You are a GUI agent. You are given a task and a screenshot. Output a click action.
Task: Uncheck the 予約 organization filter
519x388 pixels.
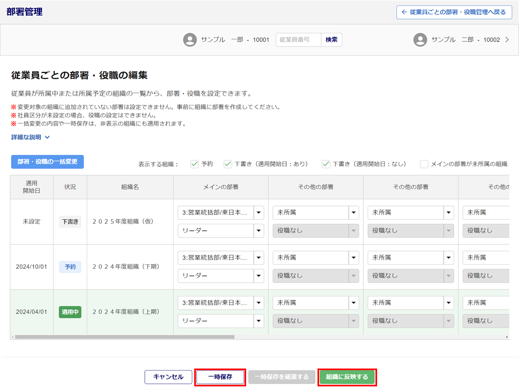coord(195,164)
